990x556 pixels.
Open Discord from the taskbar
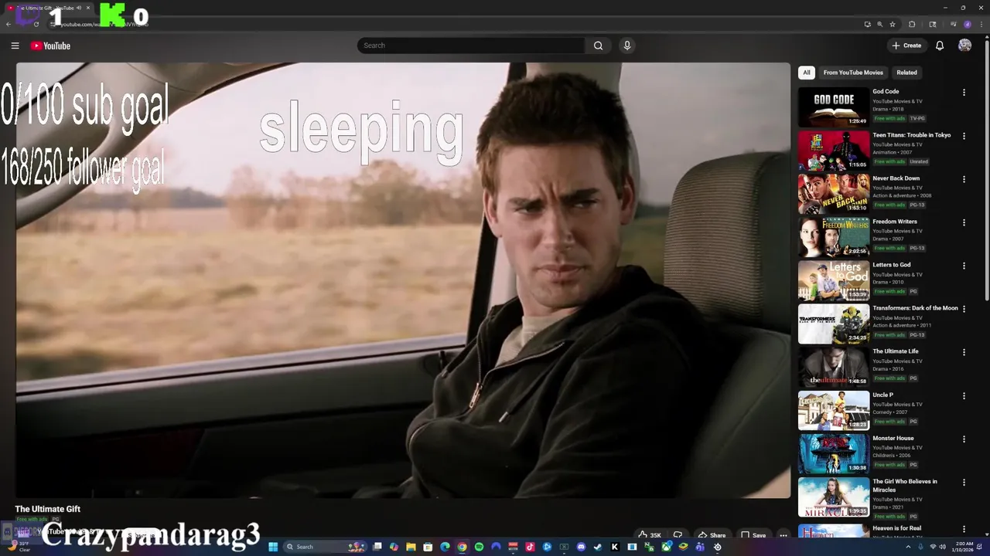click(x=581, y=547)
